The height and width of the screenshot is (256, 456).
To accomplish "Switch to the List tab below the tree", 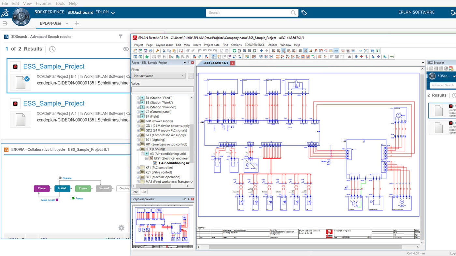I will [x=143, y=192].
